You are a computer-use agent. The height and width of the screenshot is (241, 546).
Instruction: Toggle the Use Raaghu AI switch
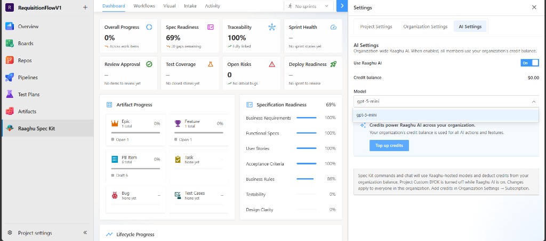(x=529, y=63)
